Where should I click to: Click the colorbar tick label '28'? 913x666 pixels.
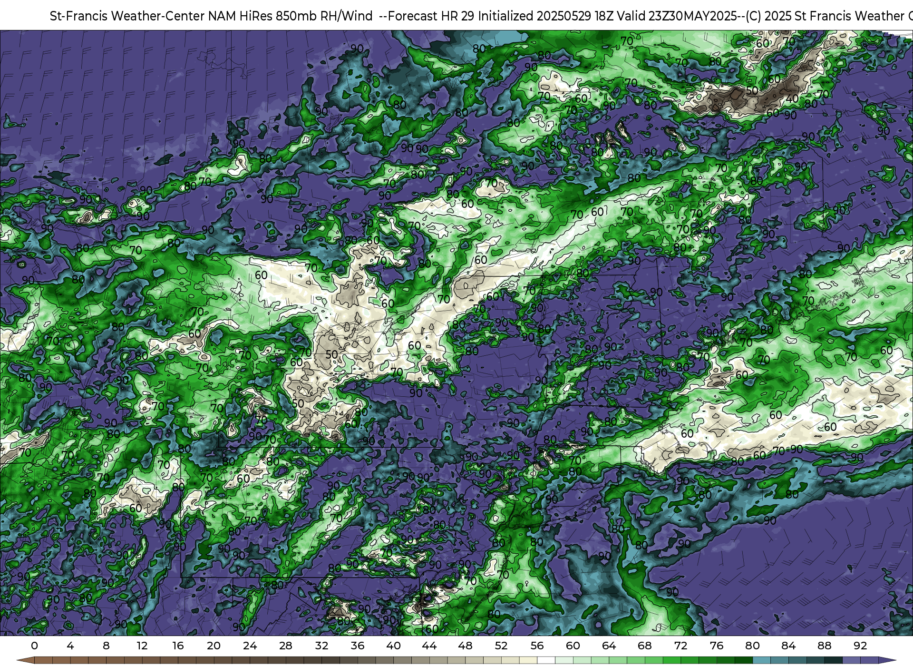tap(286, 646)
